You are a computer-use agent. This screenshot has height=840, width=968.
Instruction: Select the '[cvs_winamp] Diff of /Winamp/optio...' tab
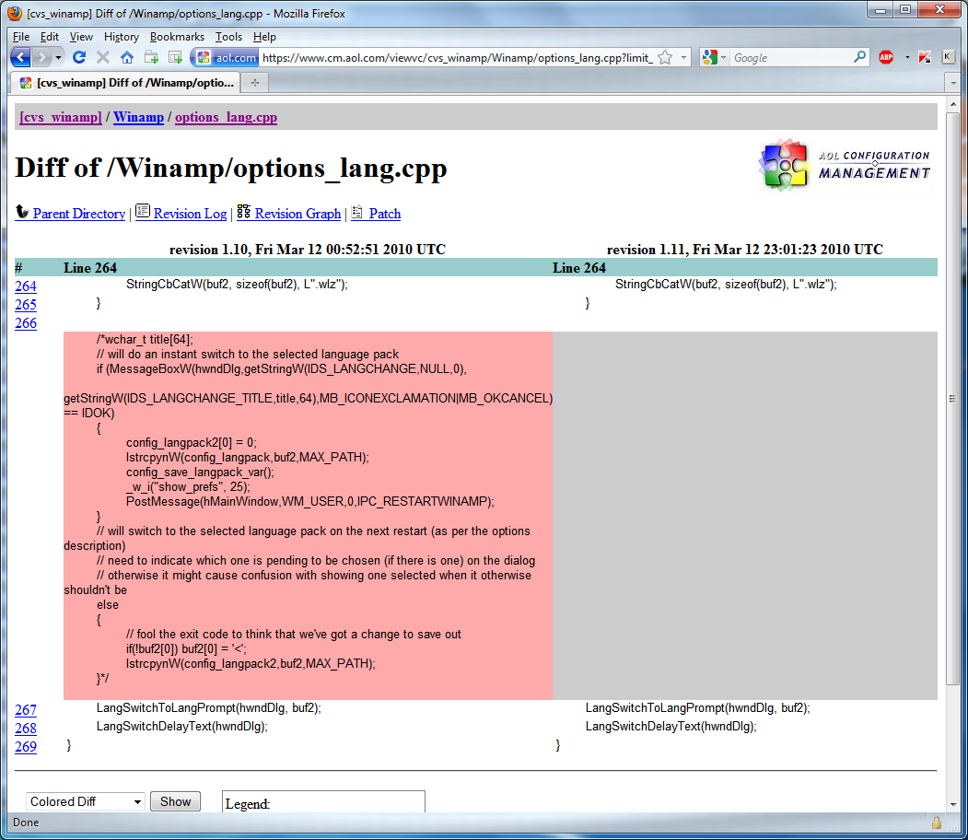pyautogui.click(x=126, y=83)
